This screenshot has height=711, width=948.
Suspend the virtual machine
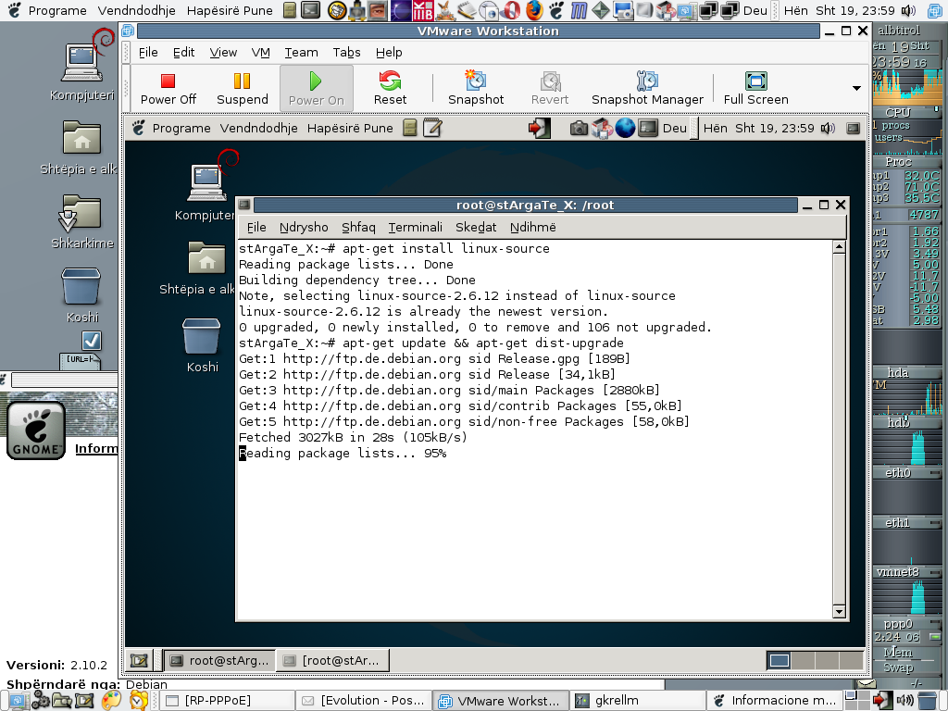point(242,89)
